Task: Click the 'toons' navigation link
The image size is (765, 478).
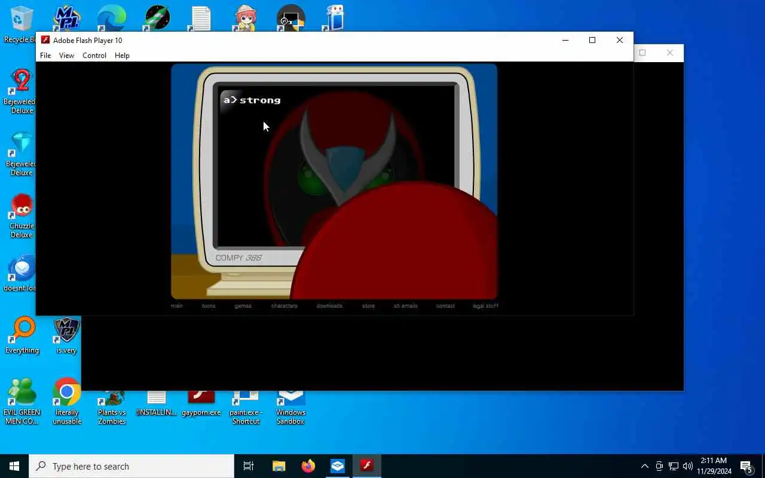Action: 209,306
